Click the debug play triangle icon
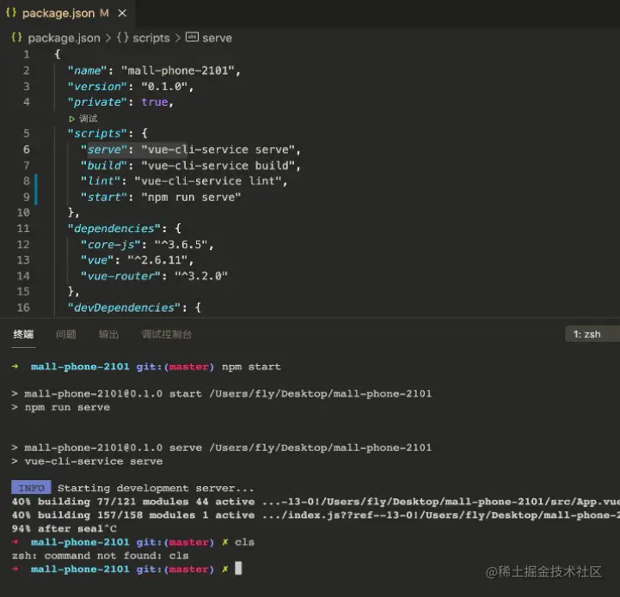620x597 pixels. click(x=71, y=119)
